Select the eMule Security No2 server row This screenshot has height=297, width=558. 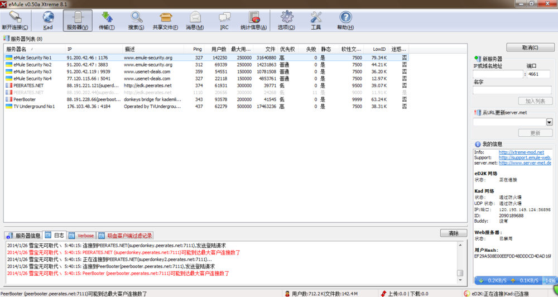pos(206,64)
